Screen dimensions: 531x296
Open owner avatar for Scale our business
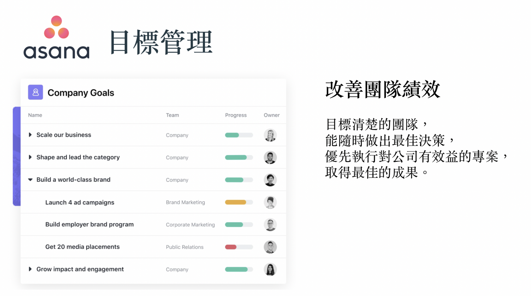click(270, 135)
